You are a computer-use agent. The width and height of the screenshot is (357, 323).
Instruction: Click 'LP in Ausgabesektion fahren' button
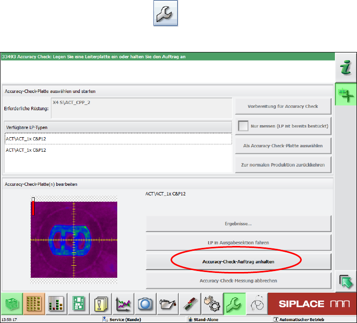tap(238, 243)
